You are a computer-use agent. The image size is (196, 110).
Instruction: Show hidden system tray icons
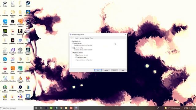[182, 108]
